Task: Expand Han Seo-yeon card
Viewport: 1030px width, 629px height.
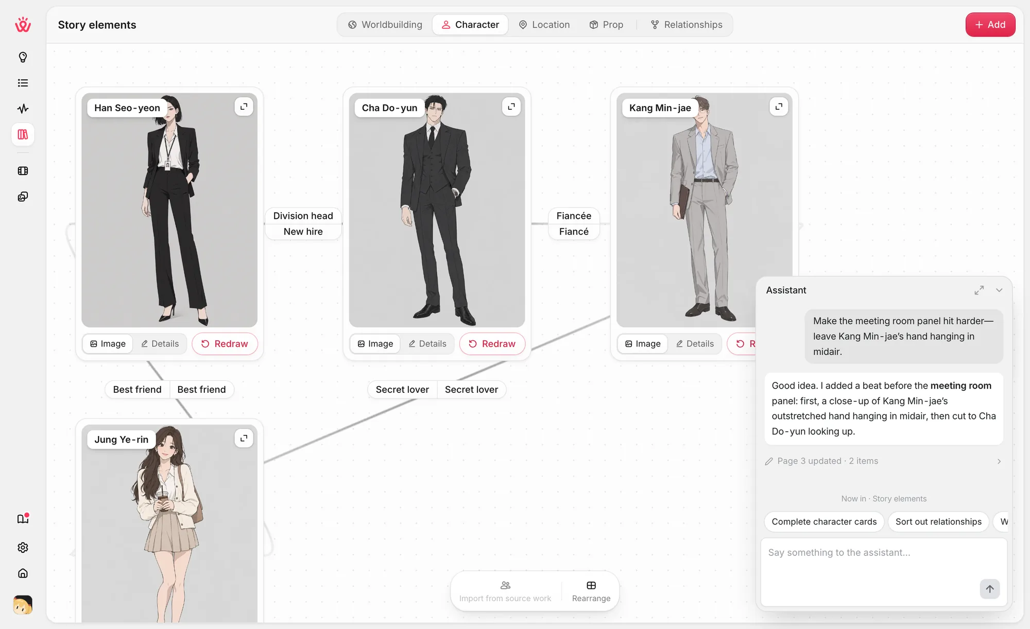Action: [x=244, y=107]
